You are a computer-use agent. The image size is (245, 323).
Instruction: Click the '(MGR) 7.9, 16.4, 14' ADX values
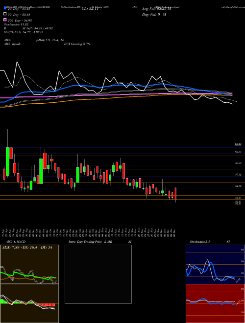tap(51, 40)
